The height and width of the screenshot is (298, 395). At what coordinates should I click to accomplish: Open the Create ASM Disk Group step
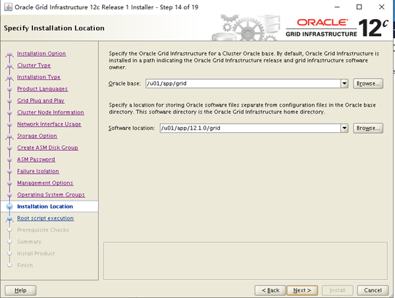tap(47, 148)
